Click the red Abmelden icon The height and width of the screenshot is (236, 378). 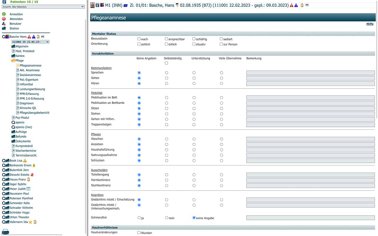(x=4, y=19)
